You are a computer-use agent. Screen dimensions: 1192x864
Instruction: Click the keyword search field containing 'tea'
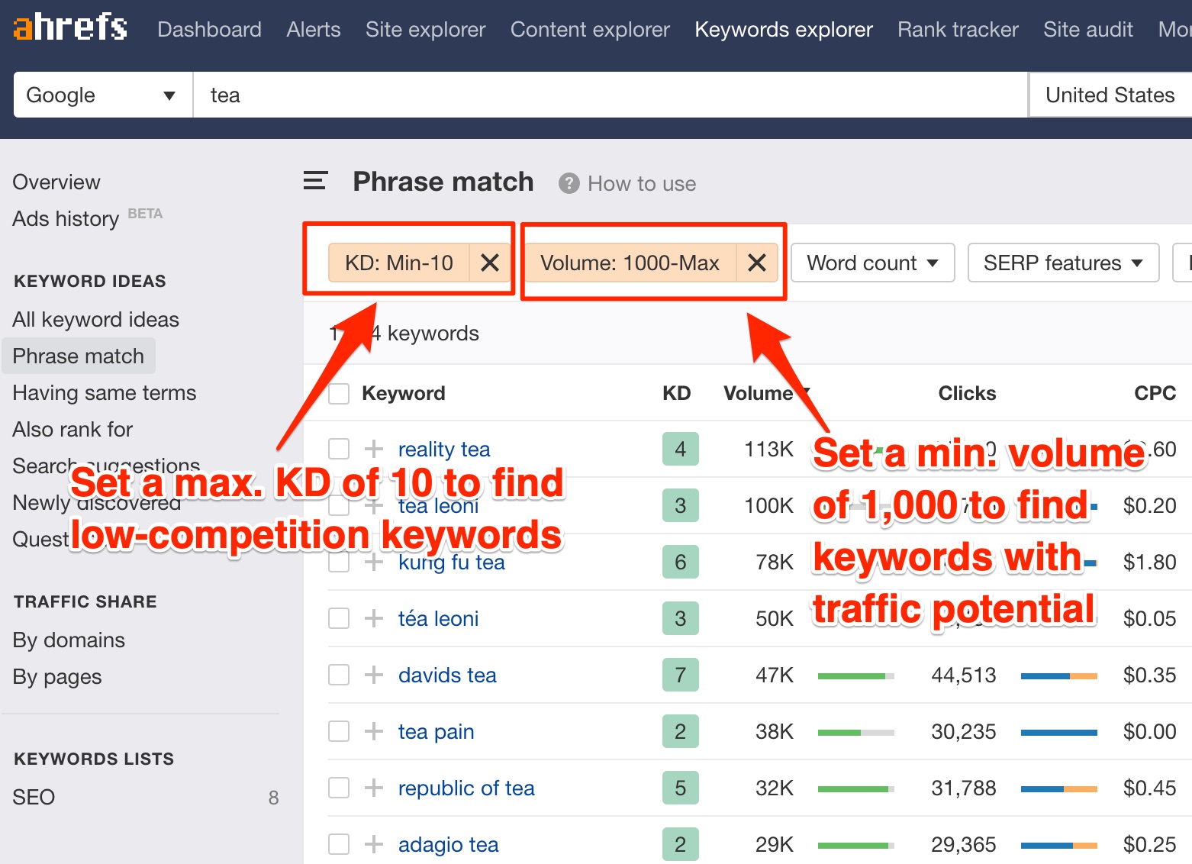[x=610, y=95]
